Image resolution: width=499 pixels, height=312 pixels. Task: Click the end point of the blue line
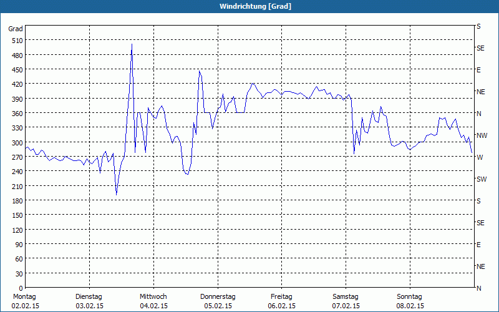472,152
